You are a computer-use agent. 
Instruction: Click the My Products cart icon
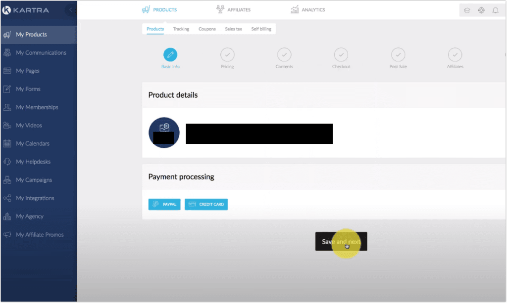[x=7, y=35]
